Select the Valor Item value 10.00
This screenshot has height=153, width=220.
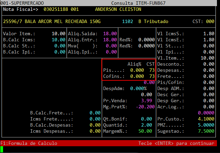pos(59,34)
